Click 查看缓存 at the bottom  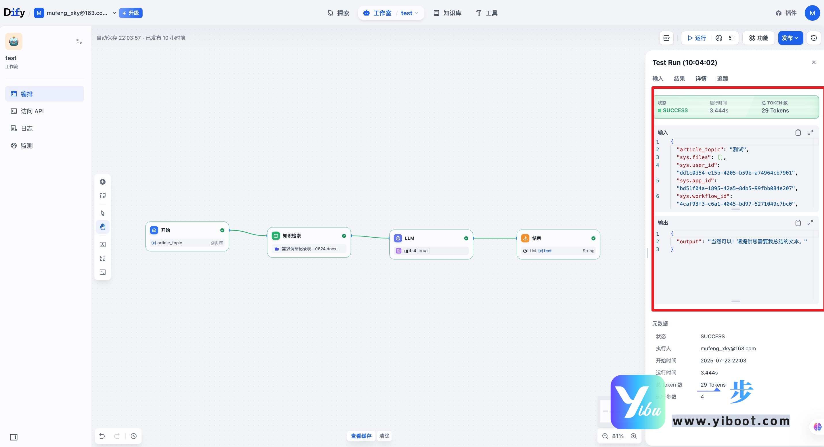tap(361, 436)
